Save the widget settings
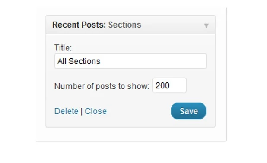The image size is (267, 163). coord(188,111)
